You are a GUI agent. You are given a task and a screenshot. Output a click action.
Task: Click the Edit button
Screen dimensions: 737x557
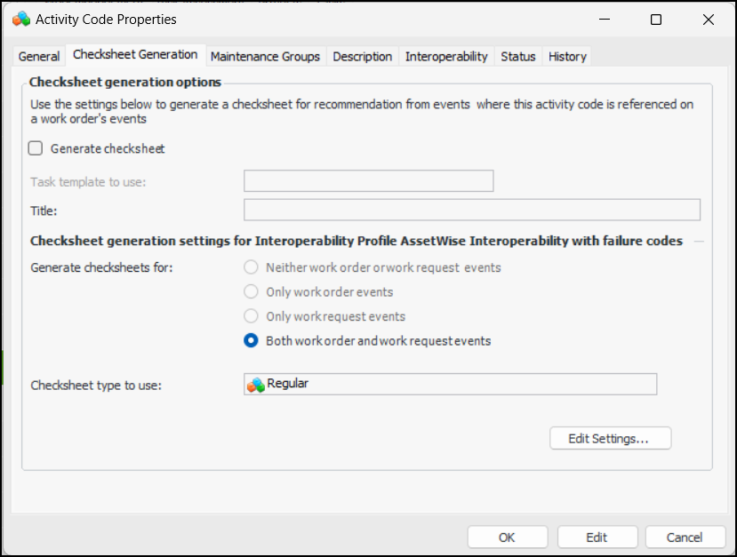pos(597,537)
